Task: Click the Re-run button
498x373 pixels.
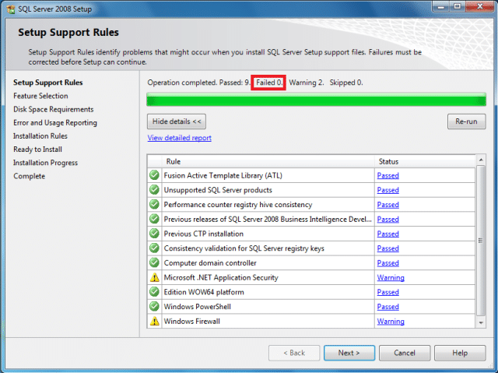Action: [467, 121]
